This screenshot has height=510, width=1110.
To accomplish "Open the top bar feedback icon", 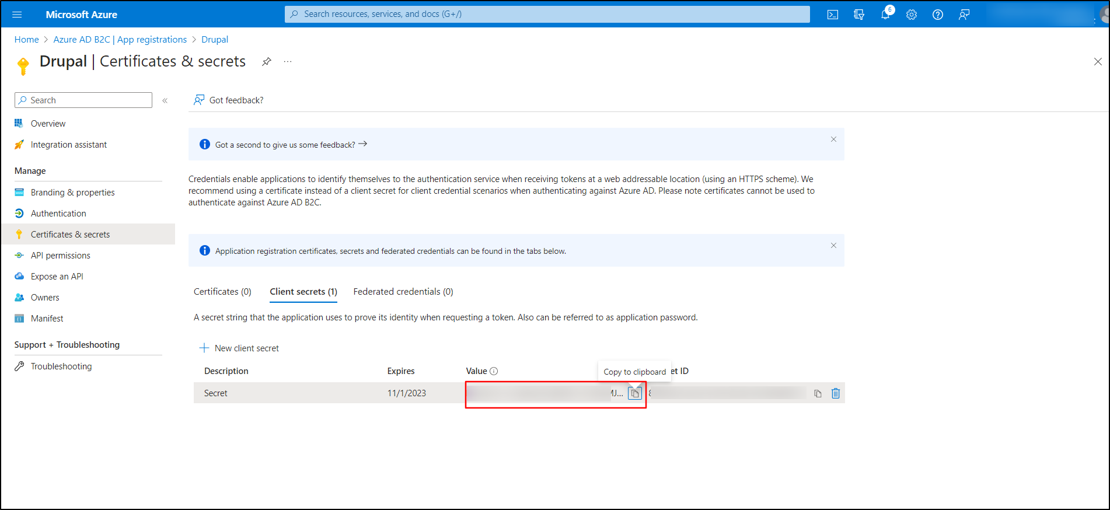I will [964, 15].
